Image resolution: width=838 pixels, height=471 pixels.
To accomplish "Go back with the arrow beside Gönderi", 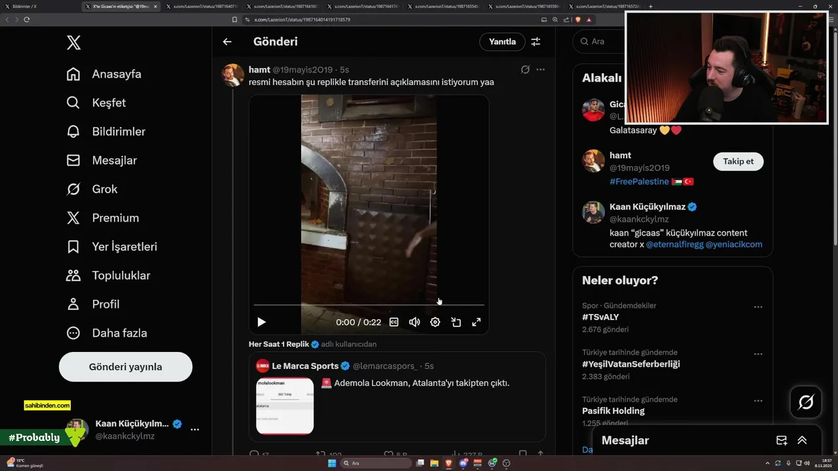I will [x=227, y=42].
